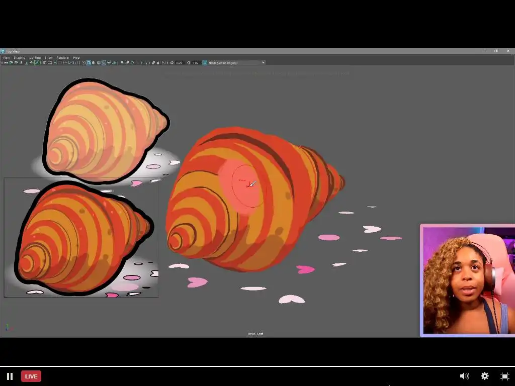Toggle the Shadows icon
The image size is (515, 386).
pyautogui.click(x=114, y=63)
